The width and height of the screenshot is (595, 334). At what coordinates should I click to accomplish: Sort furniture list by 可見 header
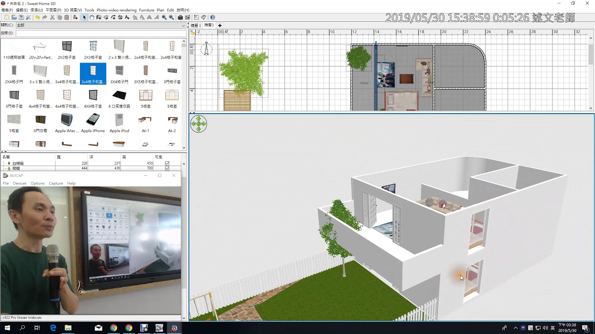pos(167,157)
